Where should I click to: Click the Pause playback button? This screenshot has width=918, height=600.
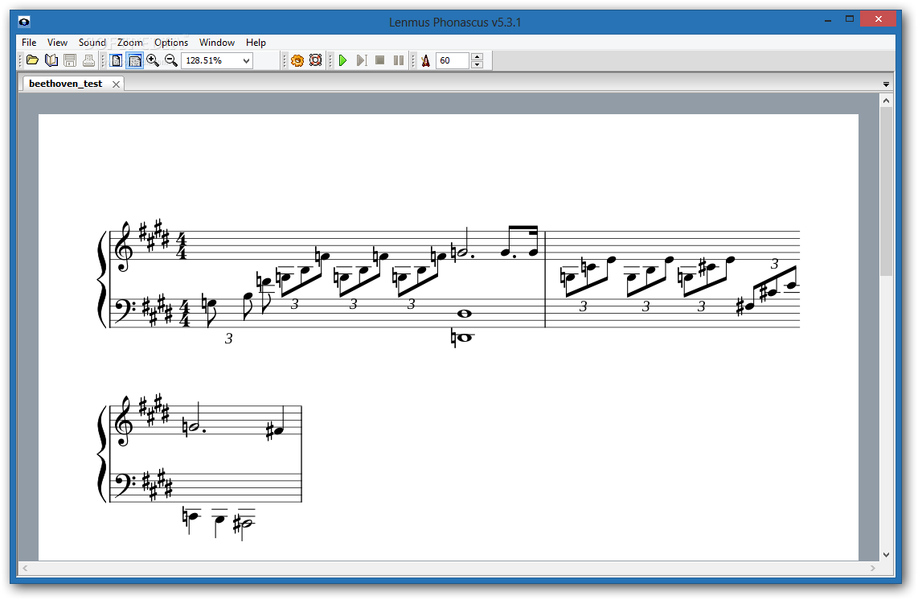(399, 60)
